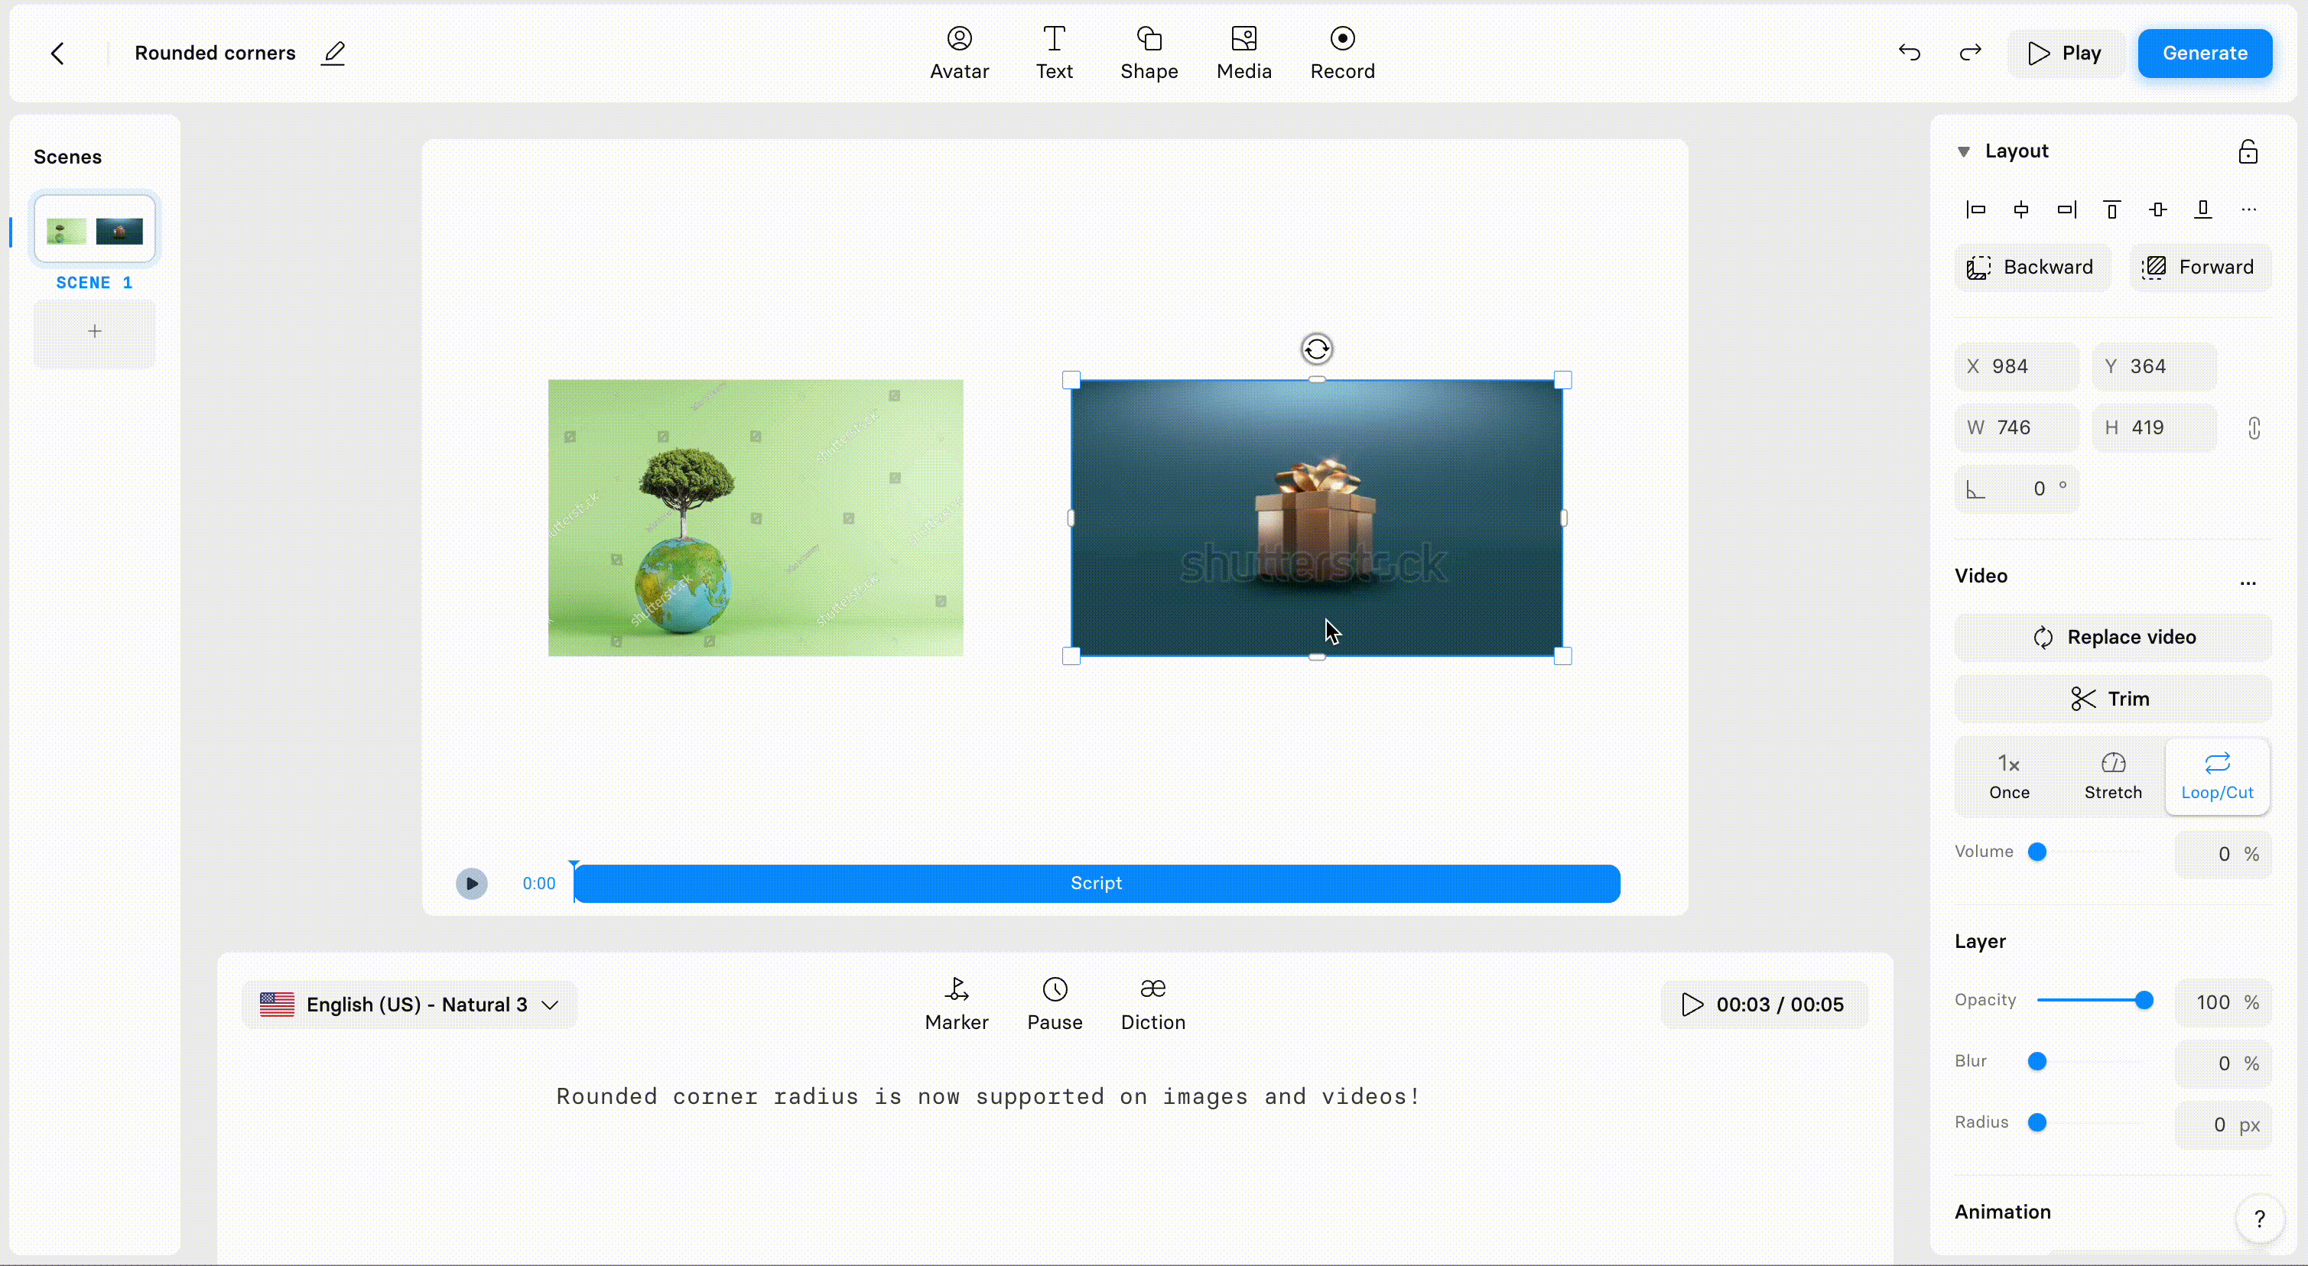Screen dimensions: 2308x1266
Task: Click the W width field
Action: [x=2016, y=427]
